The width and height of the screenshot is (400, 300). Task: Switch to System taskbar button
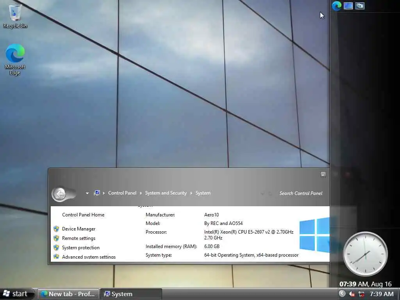coord(131,294)
